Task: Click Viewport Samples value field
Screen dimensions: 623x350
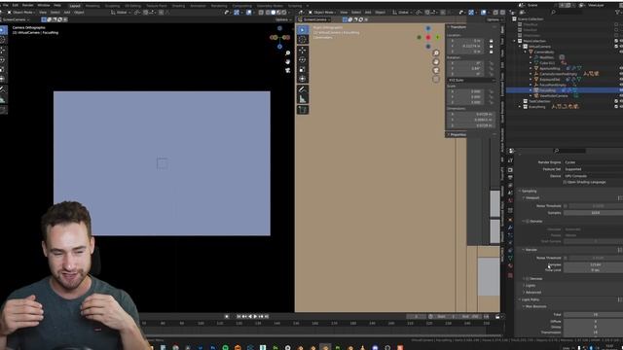Action: pos(593,213)
